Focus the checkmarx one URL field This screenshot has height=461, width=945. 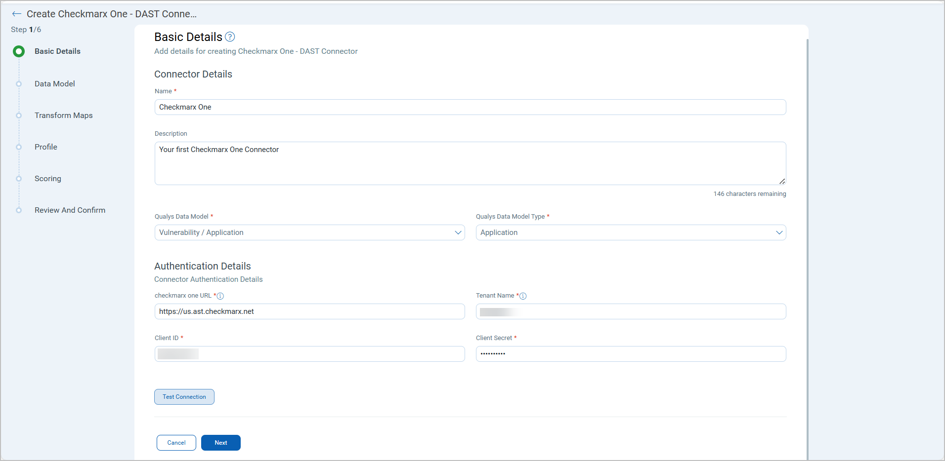(309, 311)
